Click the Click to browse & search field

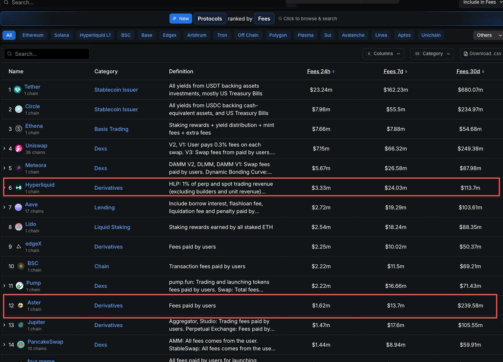pyautogui.click(x=308, y=18)
